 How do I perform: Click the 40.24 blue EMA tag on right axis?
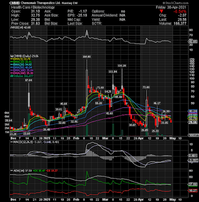click(x=193, y=111)
